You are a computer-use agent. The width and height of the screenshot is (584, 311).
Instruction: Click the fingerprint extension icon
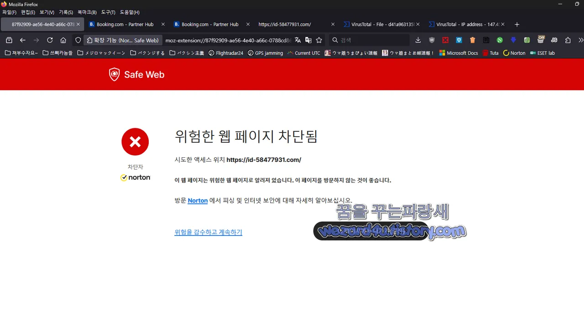[x=527, y=40]
